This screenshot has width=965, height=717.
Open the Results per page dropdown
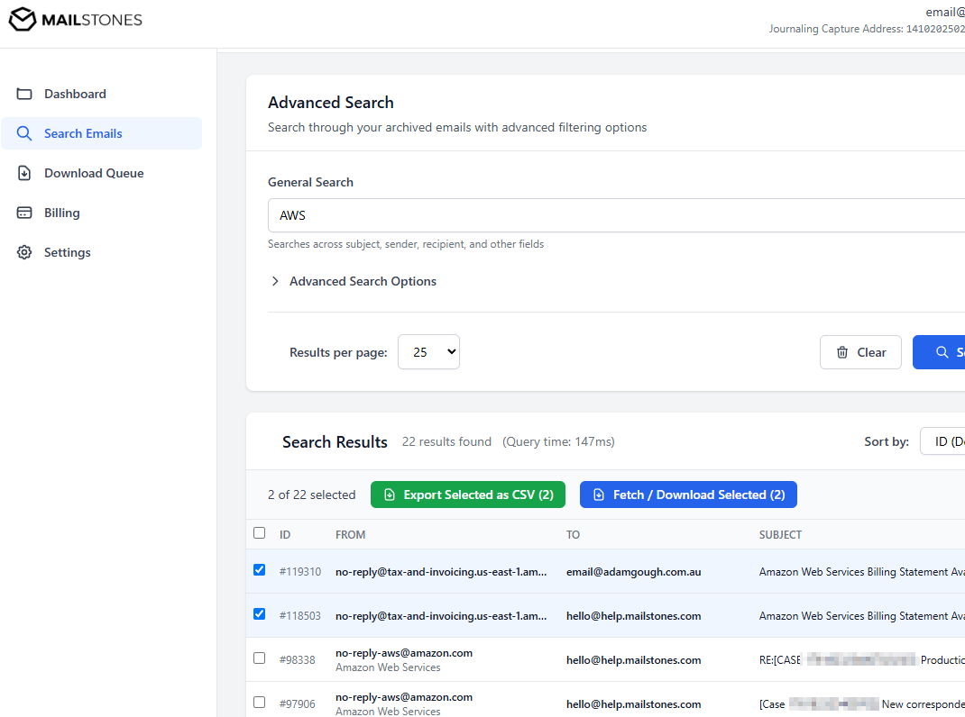428,352
